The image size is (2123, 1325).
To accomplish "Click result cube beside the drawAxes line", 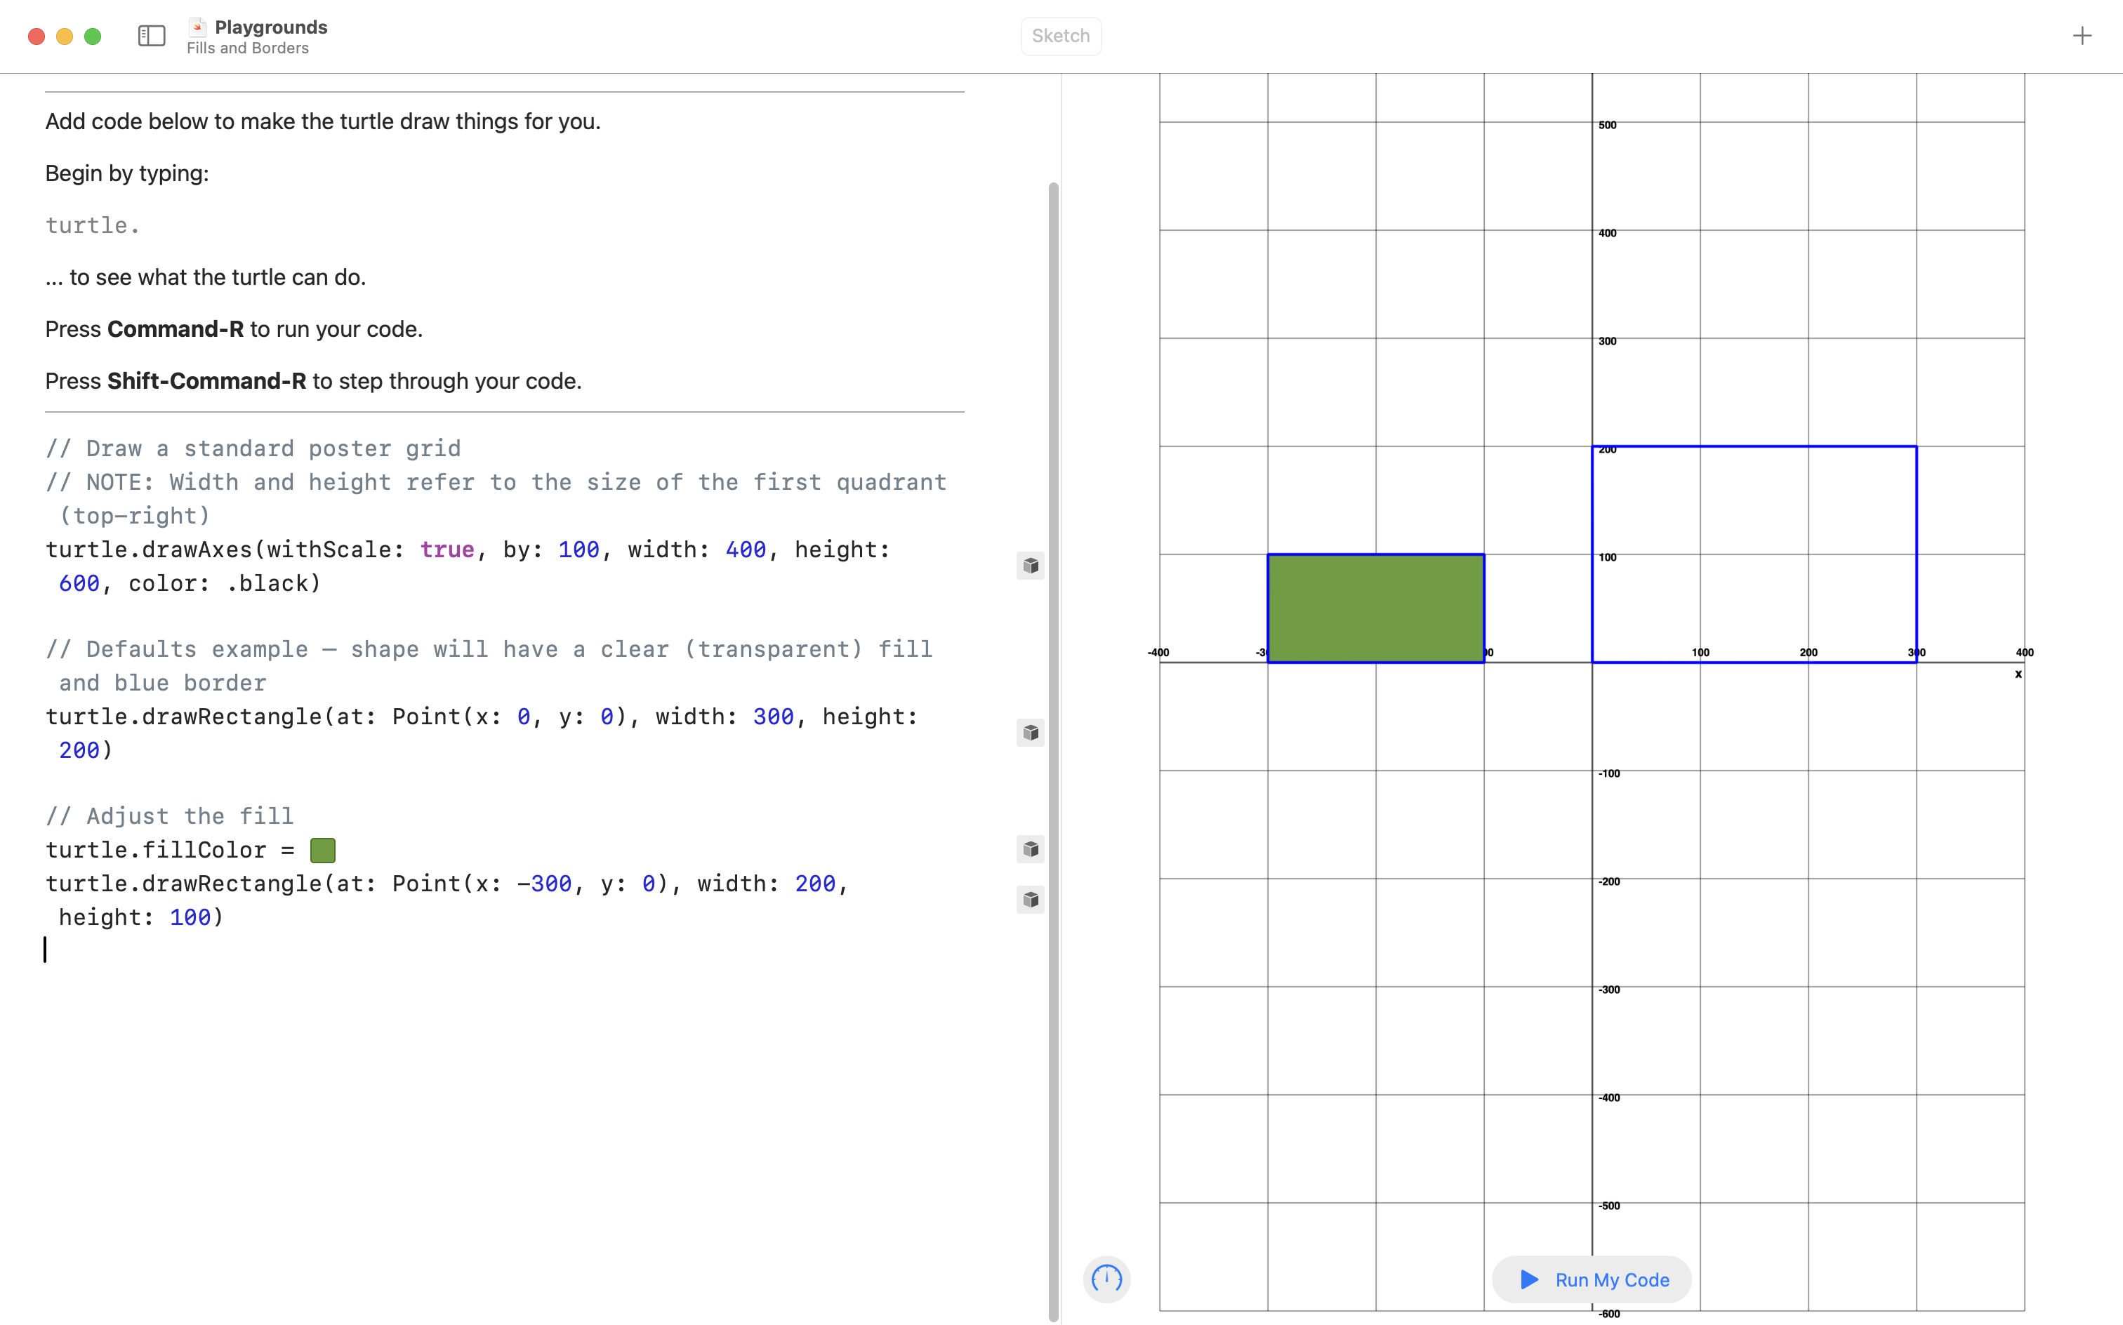I will click(x=1031, y=565).
